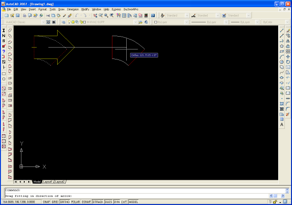Select the Array modify tool
The image size is (292, 205).
[288, 51]
